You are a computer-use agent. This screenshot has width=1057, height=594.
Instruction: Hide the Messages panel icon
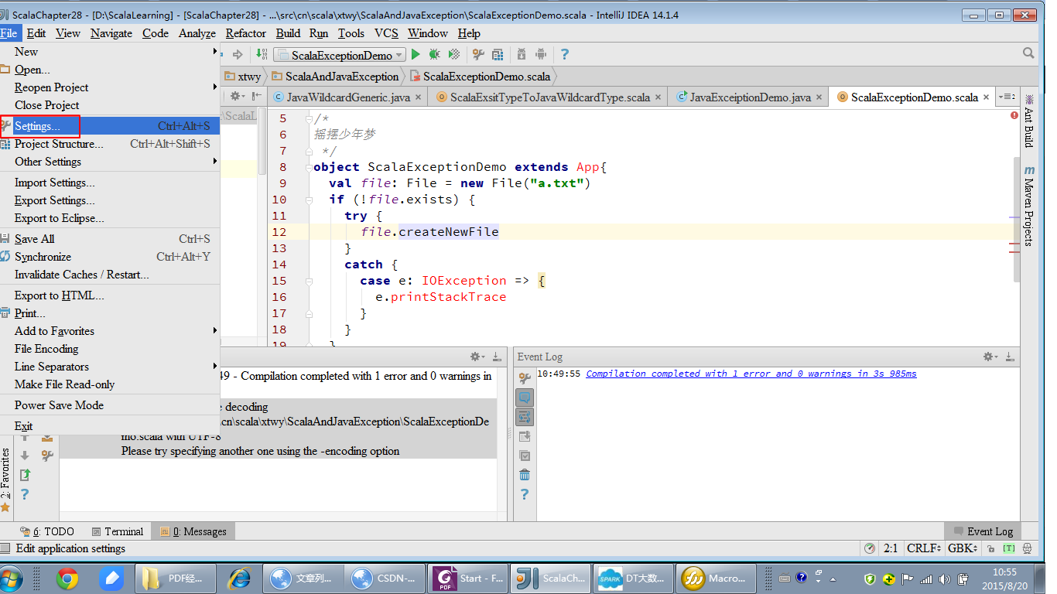[496, 357]
